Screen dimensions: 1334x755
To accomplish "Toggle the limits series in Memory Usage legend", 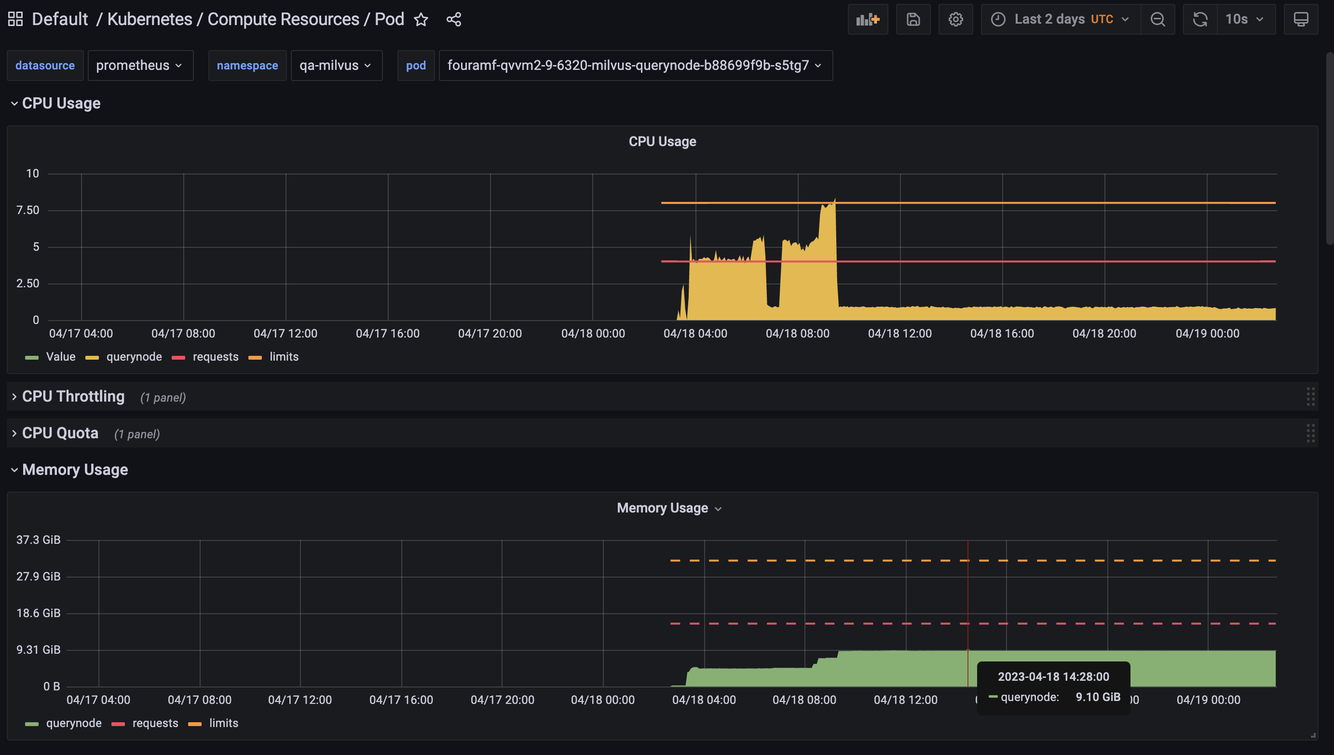I will 224,723.
